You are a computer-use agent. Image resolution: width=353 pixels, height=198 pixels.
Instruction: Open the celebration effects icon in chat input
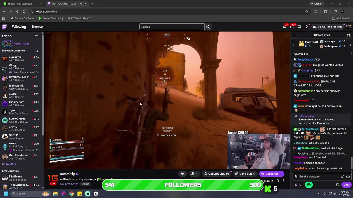coord(342,177)
